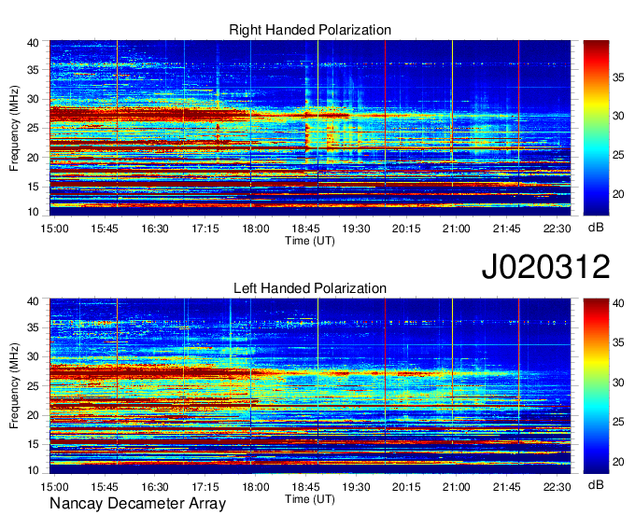Viewport: 635px width, 515px height.
Task: Choose the 10 MHz tick on left-handed frequency axis
Action: pos(33,470)
